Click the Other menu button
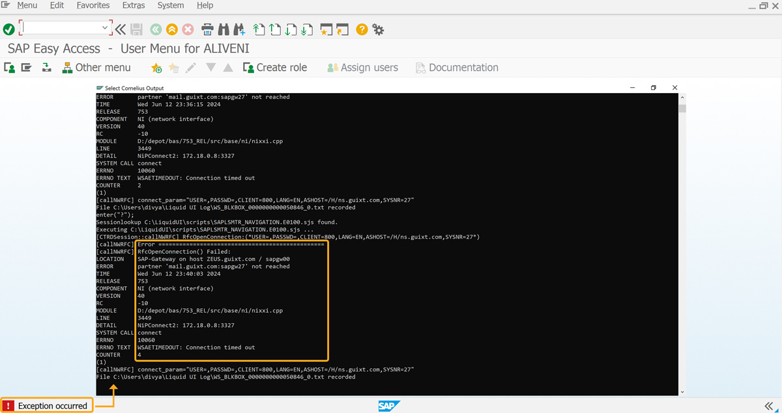Screen dimensions: 782x413 coord(96,68)
